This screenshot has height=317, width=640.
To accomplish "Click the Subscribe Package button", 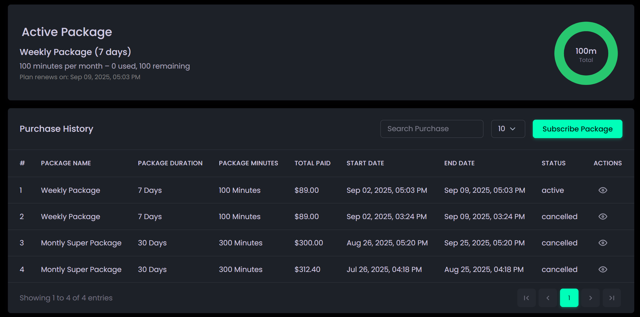I will [577, 129].
